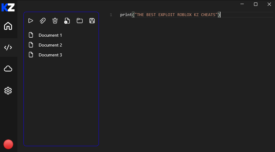Click the red status indicator circle
This screenshot has height=152, width=275.
[8, 144]
